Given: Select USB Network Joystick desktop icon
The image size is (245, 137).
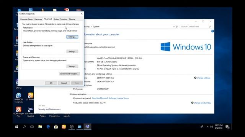Looking at the screenshot, I should pos(31,112).
